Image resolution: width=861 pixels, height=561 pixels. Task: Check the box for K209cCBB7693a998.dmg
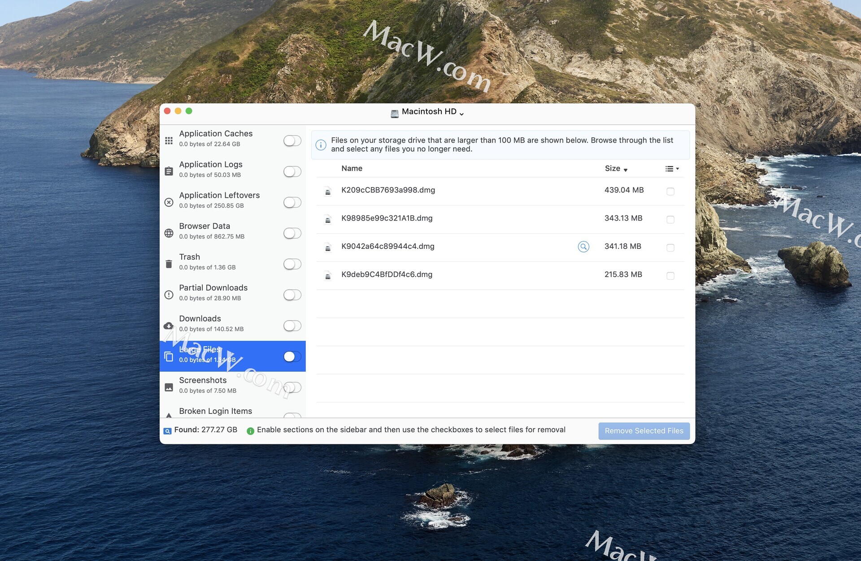click(x=670, y=191)
